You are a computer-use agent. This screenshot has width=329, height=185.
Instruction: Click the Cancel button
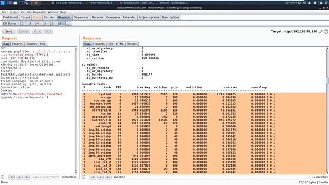[x=24, y=32]
